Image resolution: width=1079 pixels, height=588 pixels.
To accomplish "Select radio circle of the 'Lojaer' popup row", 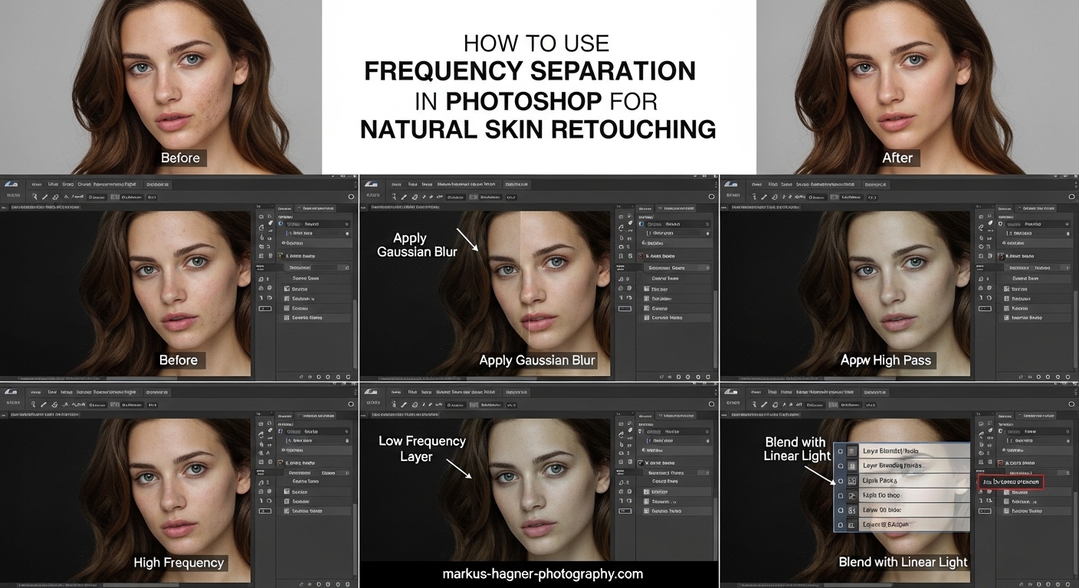I will 841,524.
